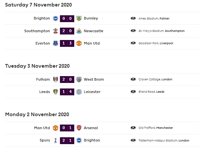The image size is (199, 148).
Task: Click the Tuesday 3 November 2020 heading
Action: point(37,66)
